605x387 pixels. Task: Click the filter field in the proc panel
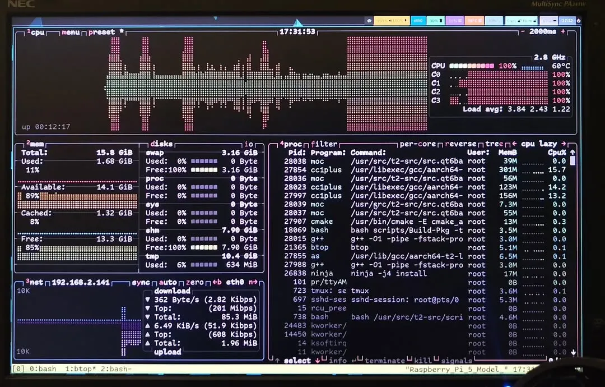point(324,144)
